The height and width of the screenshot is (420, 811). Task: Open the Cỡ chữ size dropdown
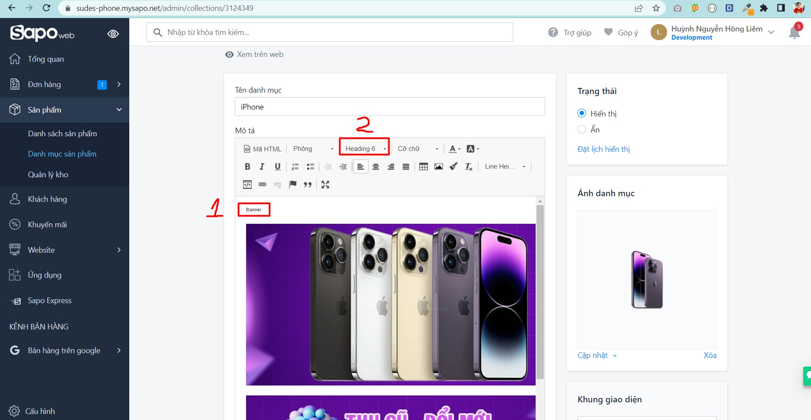point(418,149)
